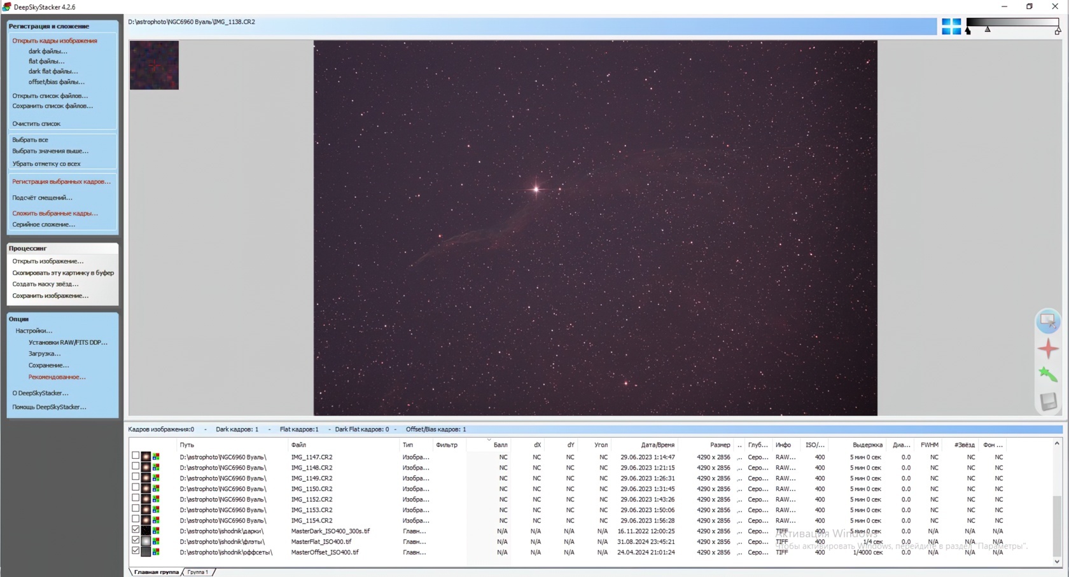Click 'Регистрация выбранных кадров...' link
Screen dimensions: 1069x577
coord(61,182)
